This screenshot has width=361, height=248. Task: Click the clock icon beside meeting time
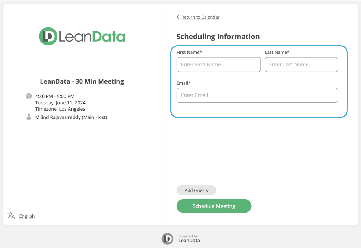click(x=29, y=96)
